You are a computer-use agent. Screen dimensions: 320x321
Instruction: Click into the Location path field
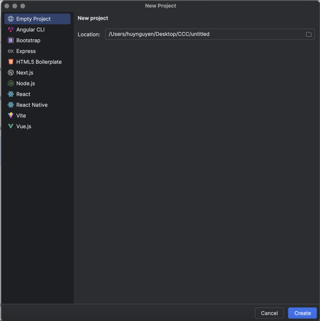[204, 34]
